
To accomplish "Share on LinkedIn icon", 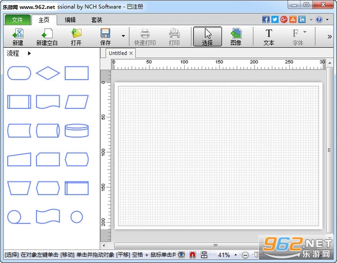I will [x=302, y=19].
